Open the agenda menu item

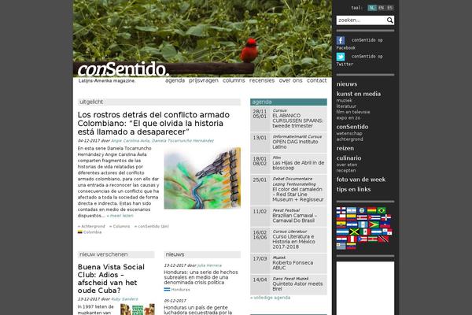[x=175, y=80]
